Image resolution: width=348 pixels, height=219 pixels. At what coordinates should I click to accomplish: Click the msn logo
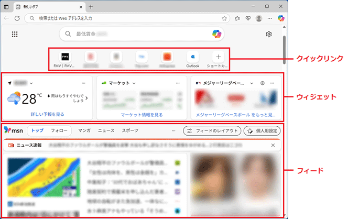pos(13,130)
